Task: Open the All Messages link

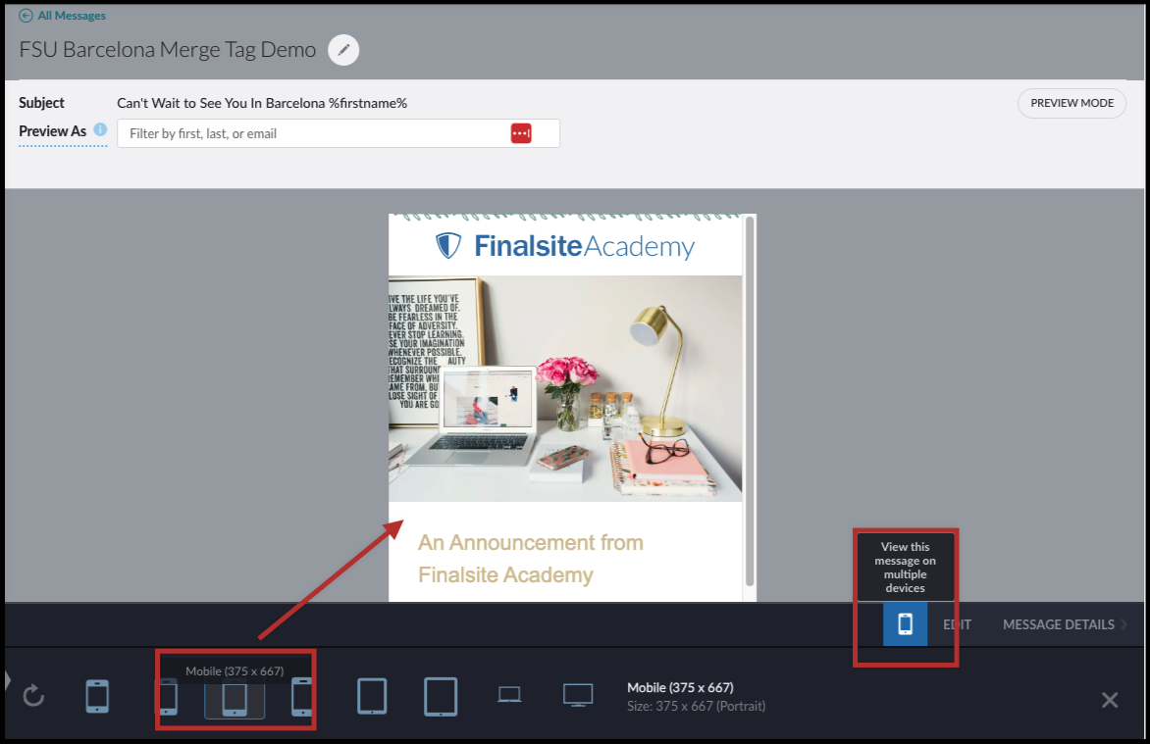Action: coord(72,16)
